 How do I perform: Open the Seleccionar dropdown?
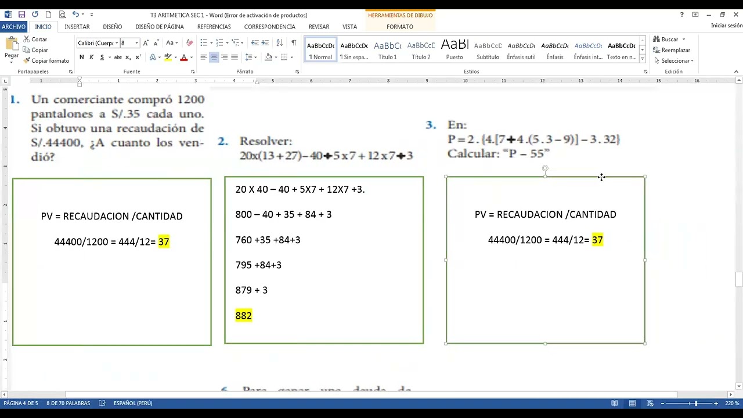click(x=673, y=60)
